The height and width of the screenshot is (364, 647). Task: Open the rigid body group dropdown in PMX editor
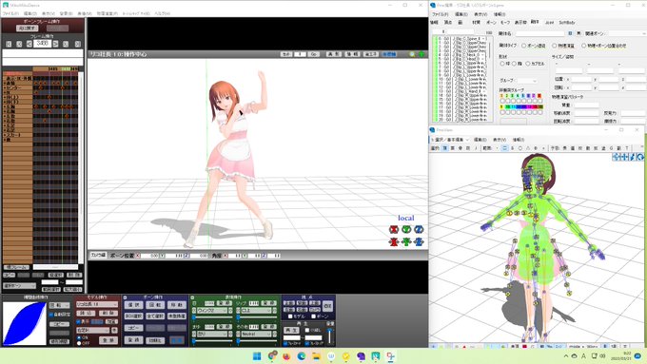coord(527,81)
